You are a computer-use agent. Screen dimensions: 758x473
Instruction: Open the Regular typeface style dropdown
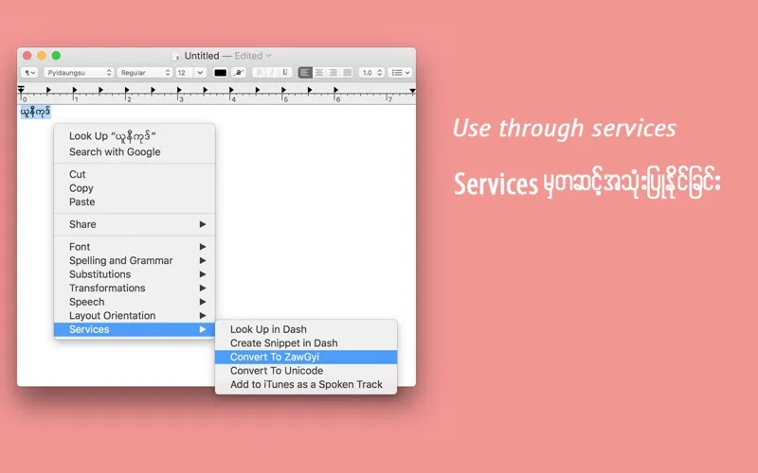click(x=145, y=73)
